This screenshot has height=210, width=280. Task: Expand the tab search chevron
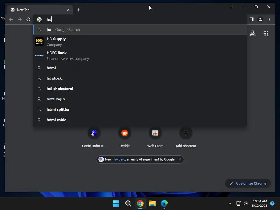(x=231, y=7)
